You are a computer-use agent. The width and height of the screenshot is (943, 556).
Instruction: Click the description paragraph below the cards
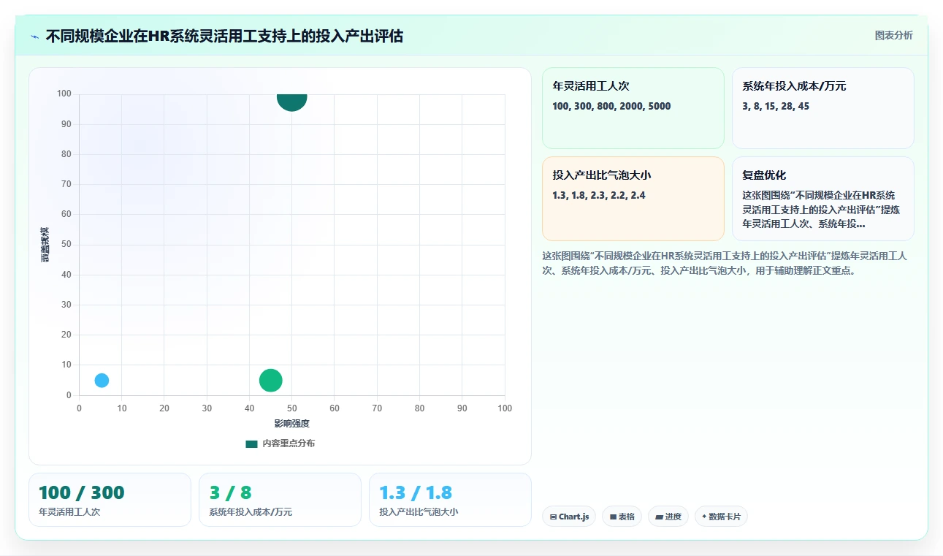pyautogui.click(x=725, y=263)
